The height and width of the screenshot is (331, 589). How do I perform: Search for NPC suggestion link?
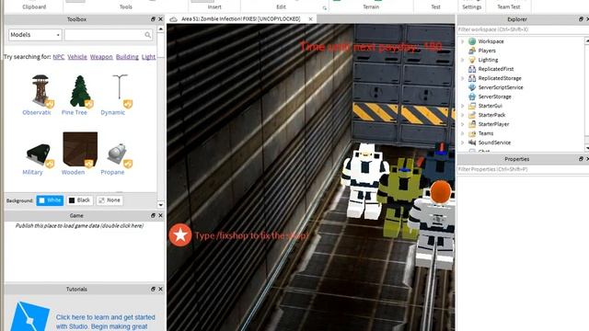pos(59,57)
